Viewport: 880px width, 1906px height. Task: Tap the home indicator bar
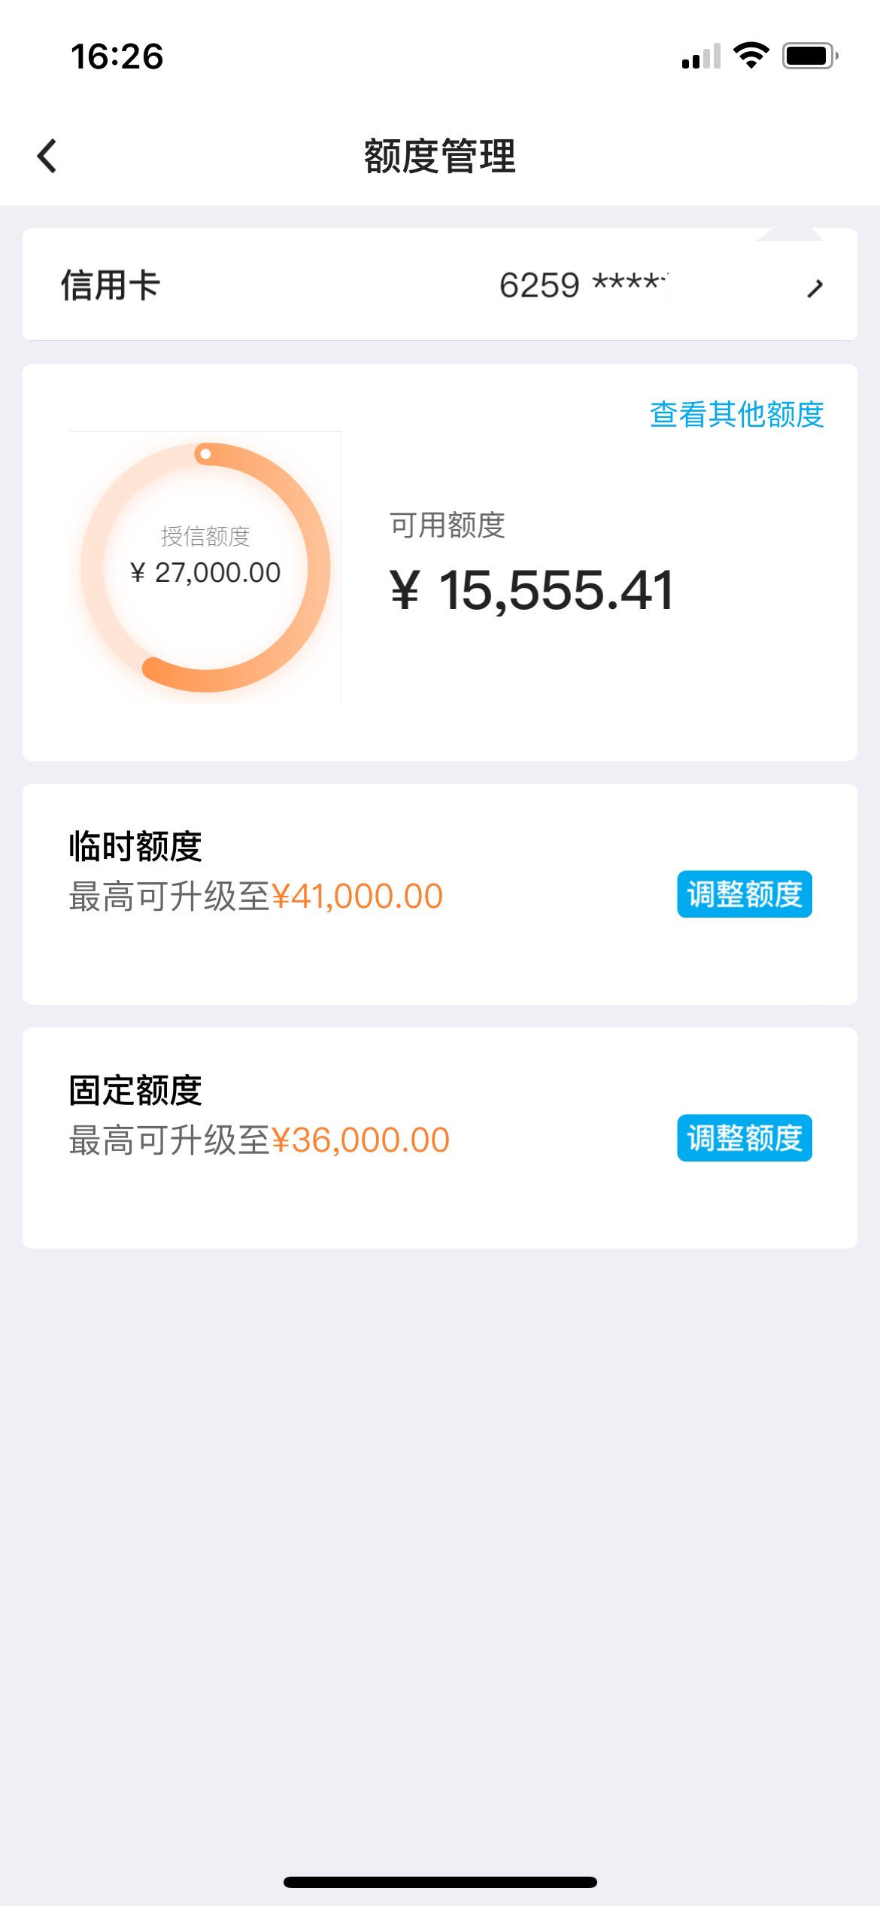[x=440, y=1882]
